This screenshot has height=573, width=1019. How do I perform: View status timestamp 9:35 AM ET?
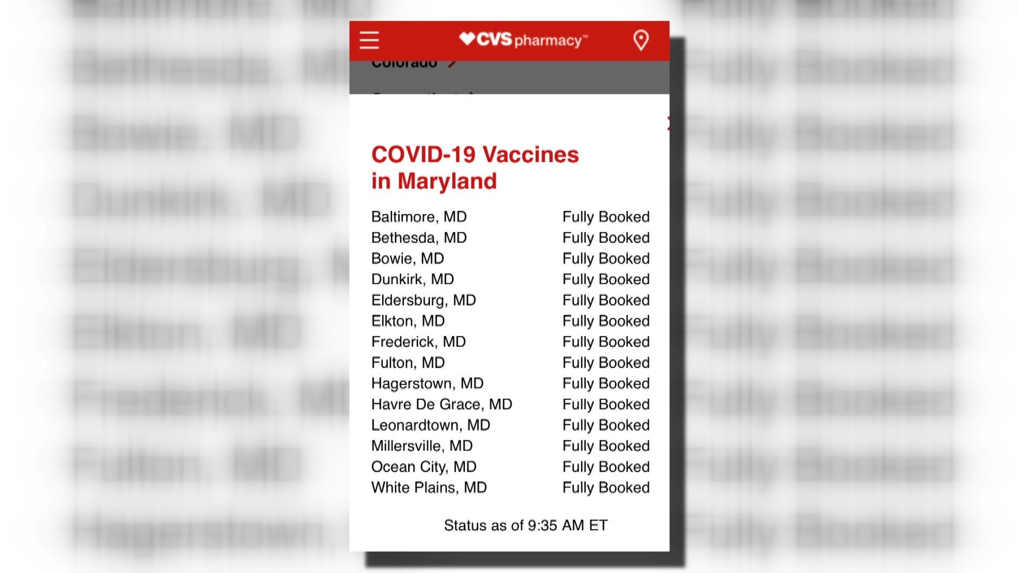click(x=510, y=525)
